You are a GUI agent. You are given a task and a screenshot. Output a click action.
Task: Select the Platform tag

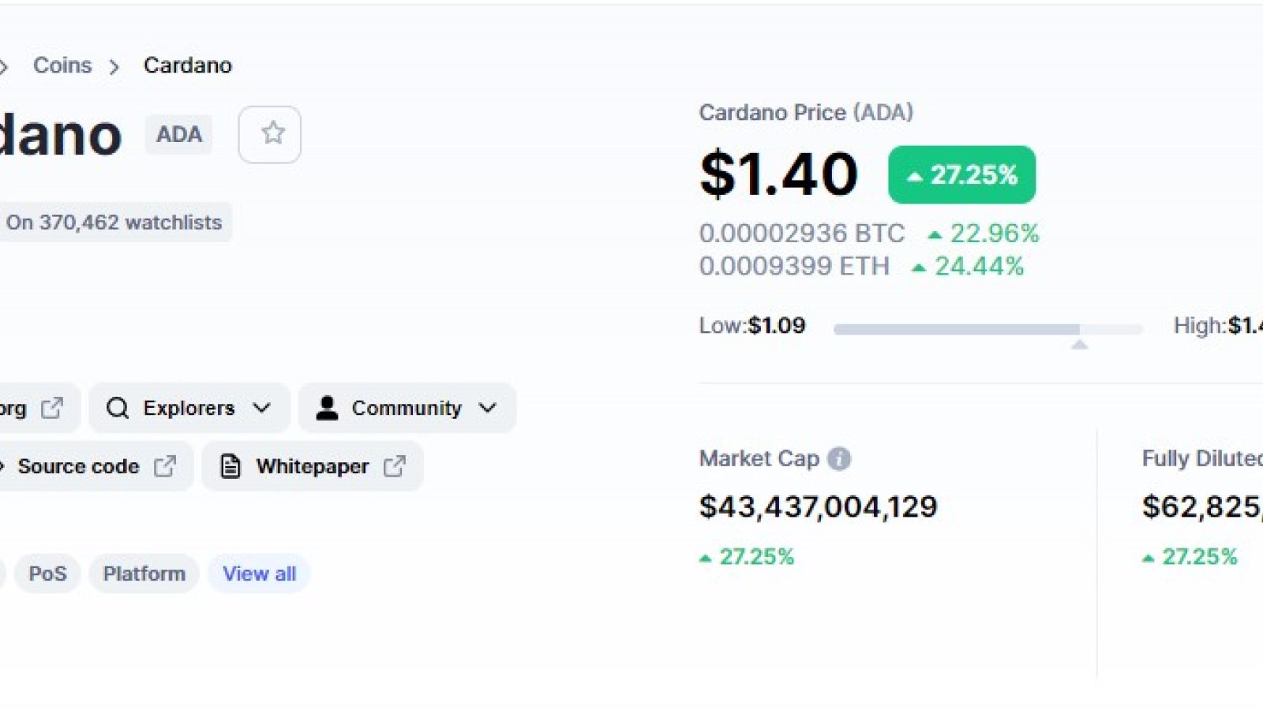(x=144, y=574)
